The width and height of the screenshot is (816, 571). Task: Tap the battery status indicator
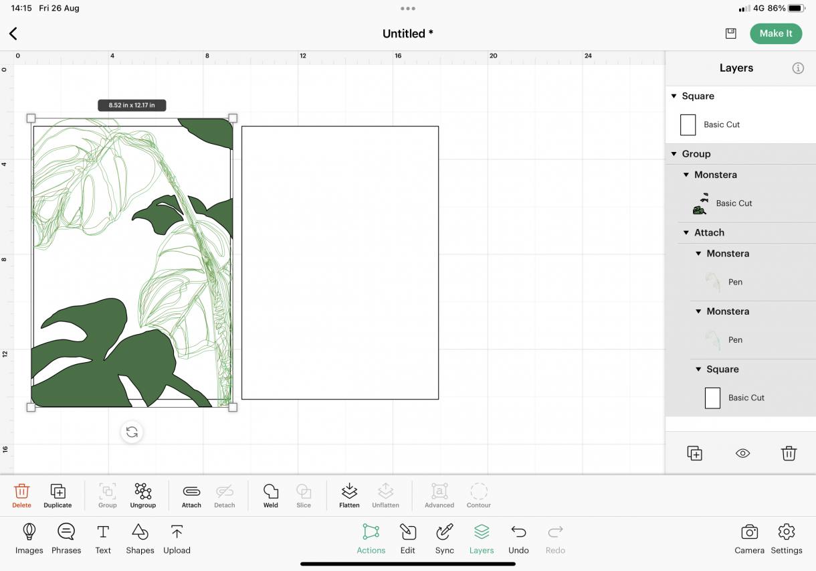(796, 8)
